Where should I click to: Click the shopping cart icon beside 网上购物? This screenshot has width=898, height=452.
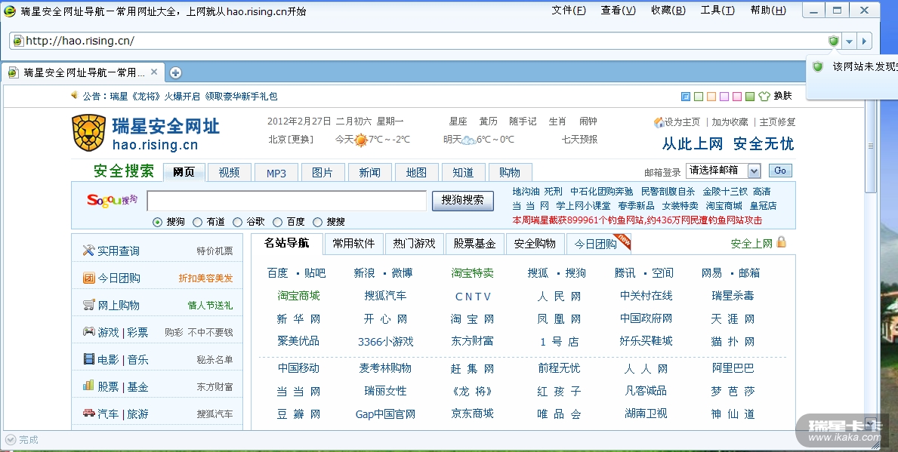88,304
